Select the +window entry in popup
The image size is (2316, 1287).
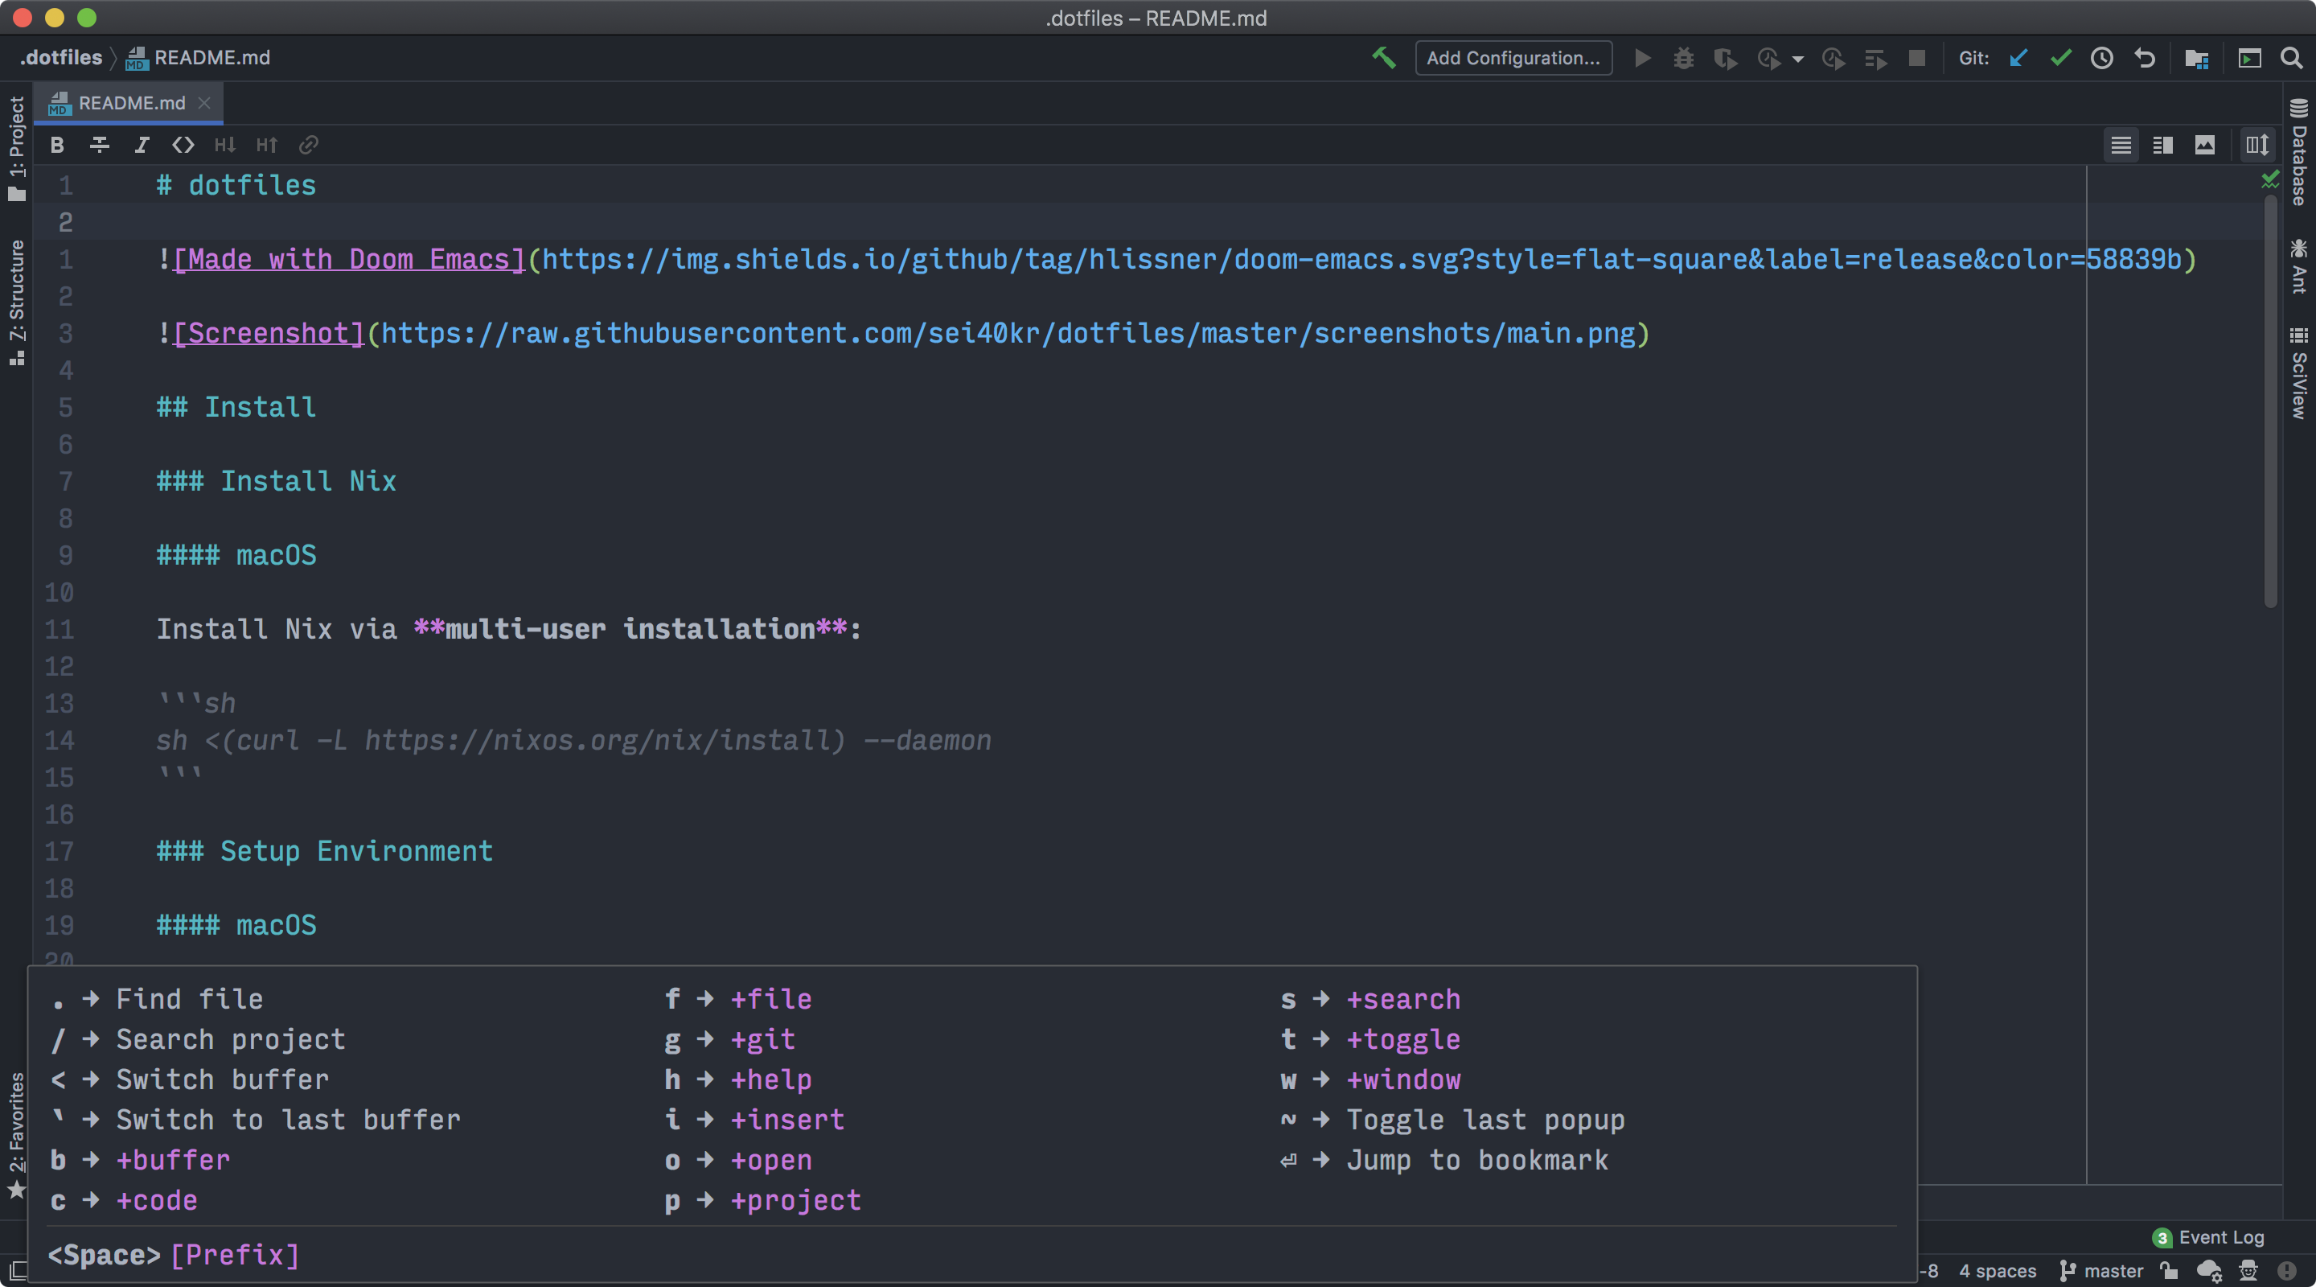1370,1079
